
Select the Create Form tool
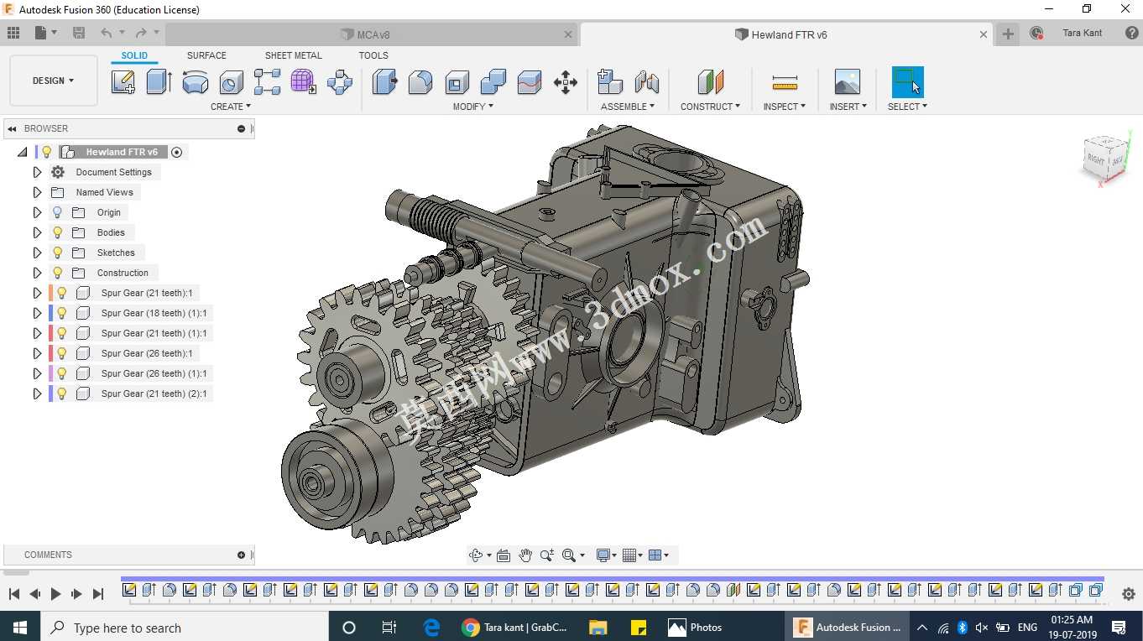[x=303, y=82]
